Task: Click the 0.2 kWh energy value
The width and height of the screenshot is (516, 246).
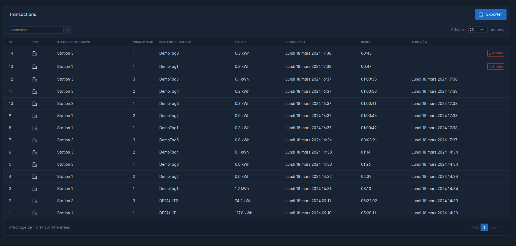Action: [242, 91]
